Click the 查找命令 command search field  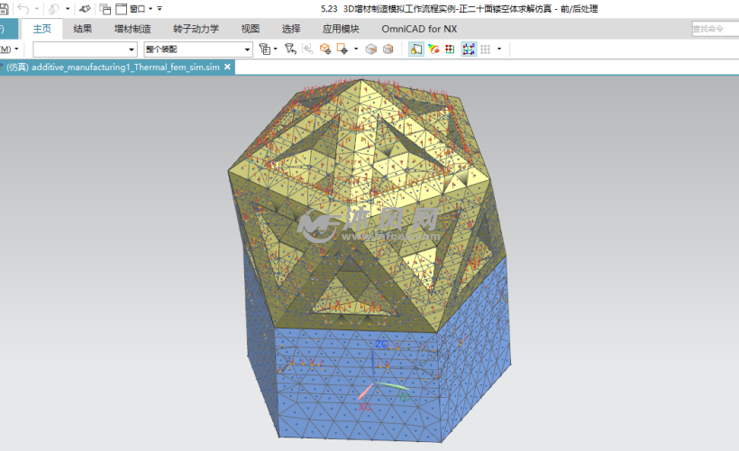[715, 29]
